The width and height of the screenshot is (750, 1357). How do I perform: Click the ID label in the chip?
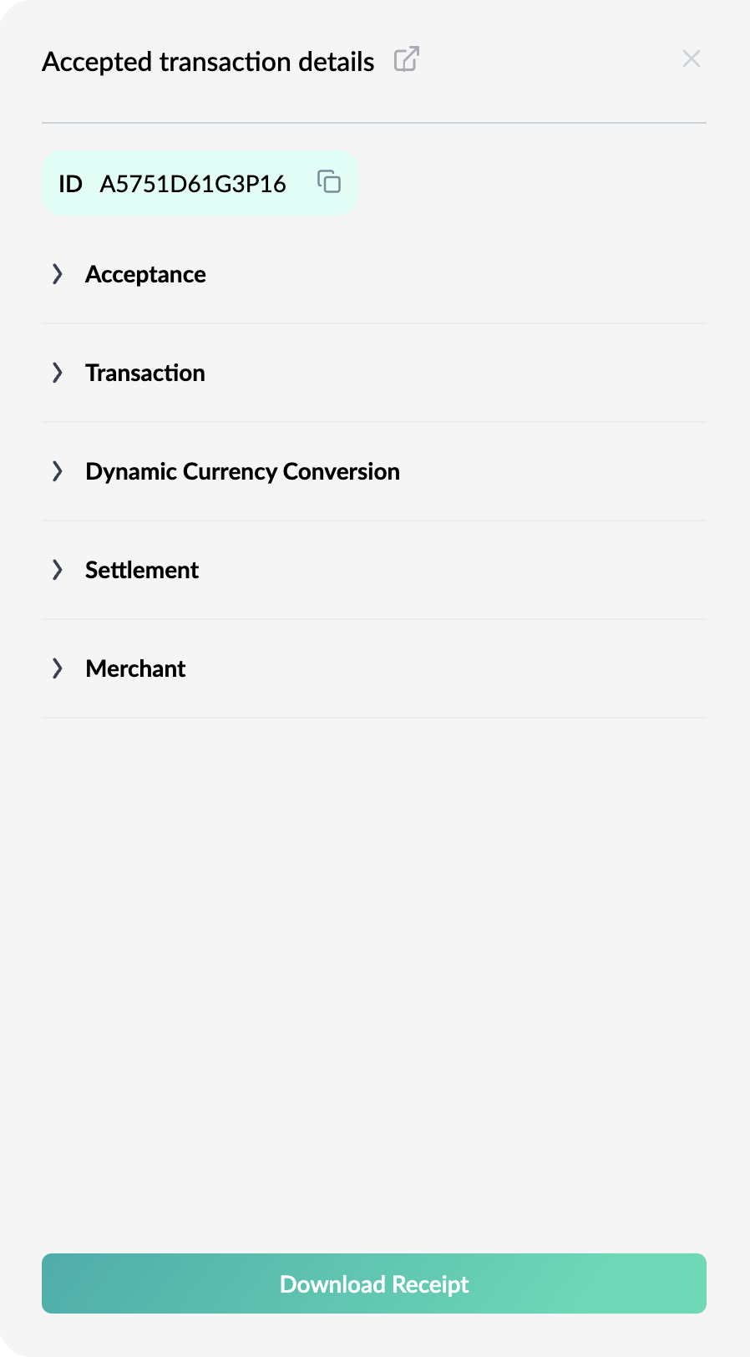(70, 184)
